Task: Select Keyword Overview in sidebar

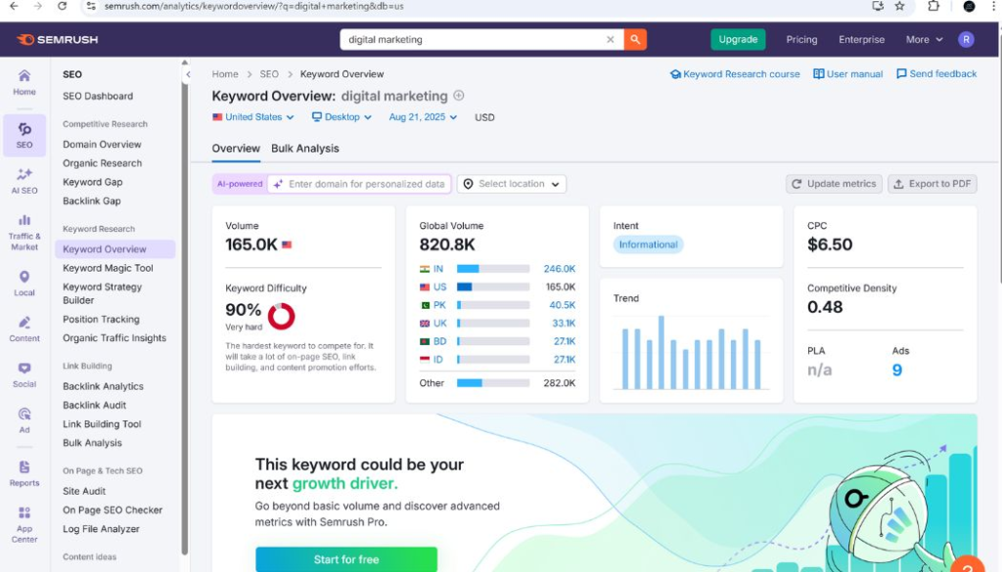Action: [x=115, y=249]
